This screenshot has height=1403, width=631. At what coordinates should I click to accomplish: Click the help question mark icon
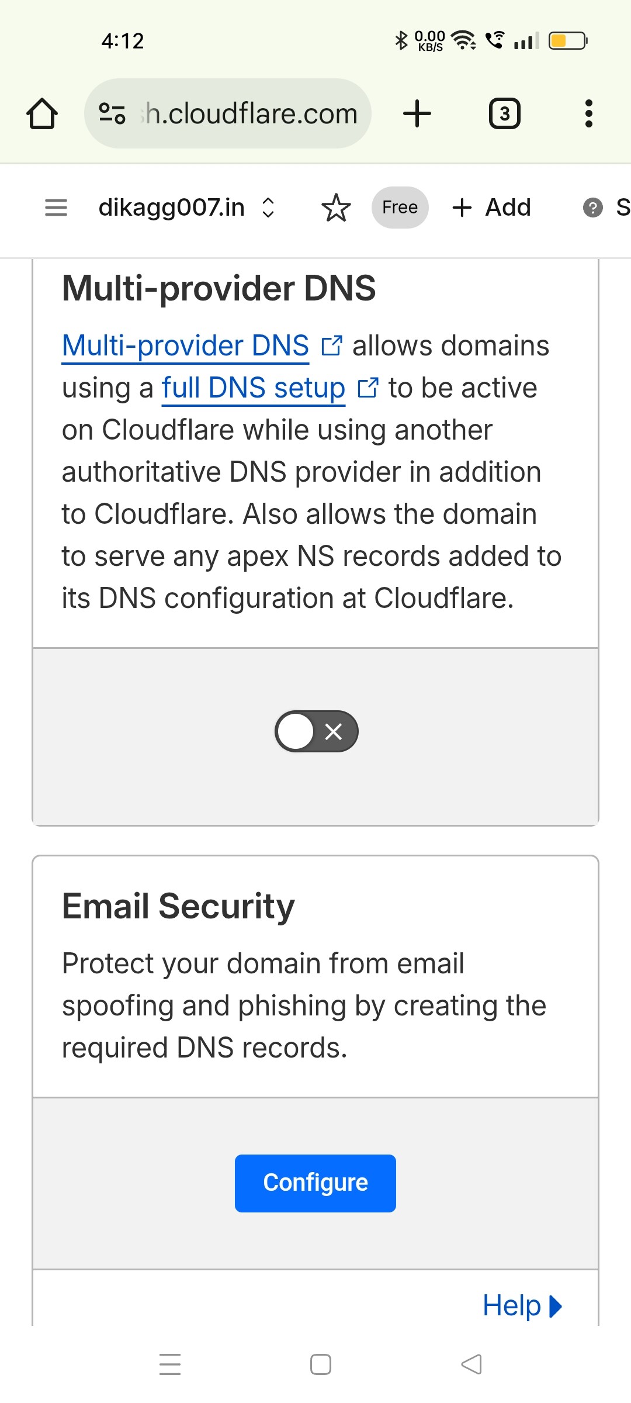pos(592,208)
